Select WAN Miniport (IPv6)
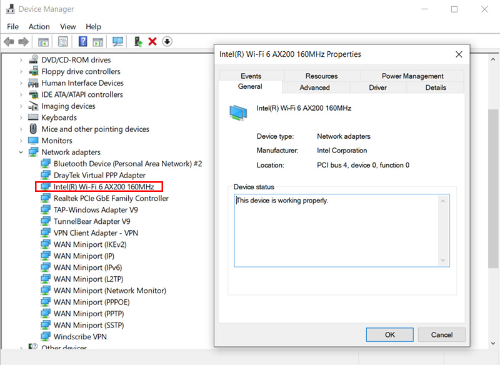 pos(87,267)
